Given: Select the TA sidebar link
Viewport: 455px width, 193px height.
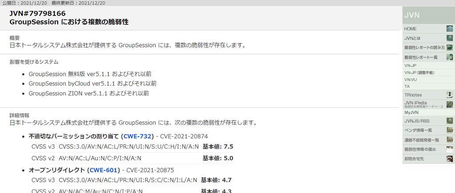Looking at the screenshot, I should tap(407, 87).
